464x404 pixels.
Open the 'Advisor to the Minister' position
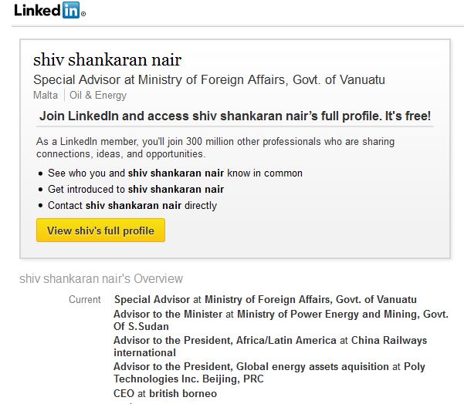click(168, 314)
